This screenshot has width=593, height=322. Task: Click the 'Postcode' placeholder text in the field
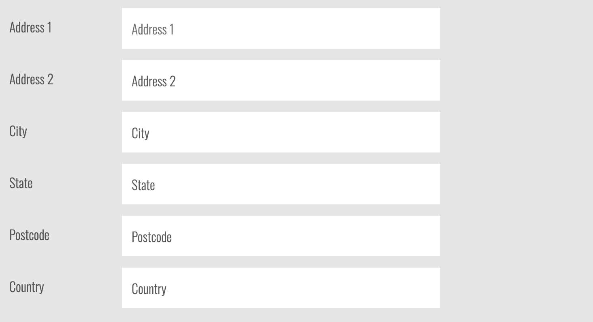(151, 237)
